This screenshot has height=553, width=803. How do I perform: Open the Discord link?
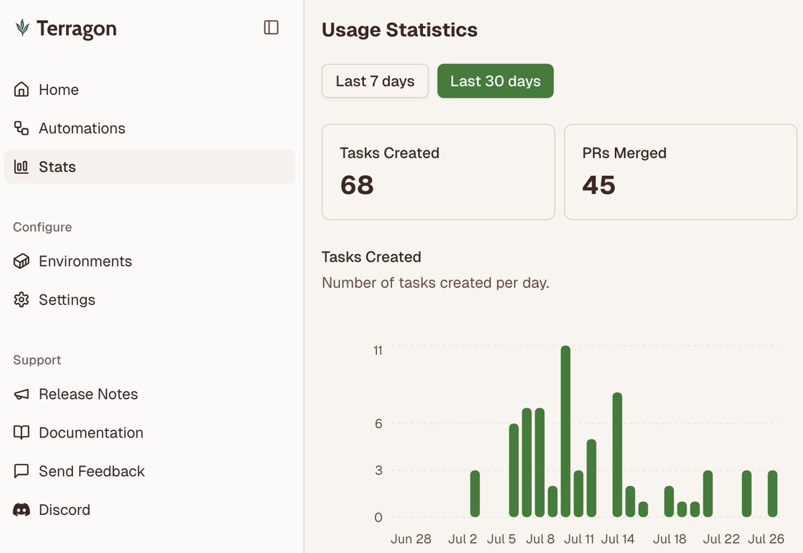pos(149,510)
